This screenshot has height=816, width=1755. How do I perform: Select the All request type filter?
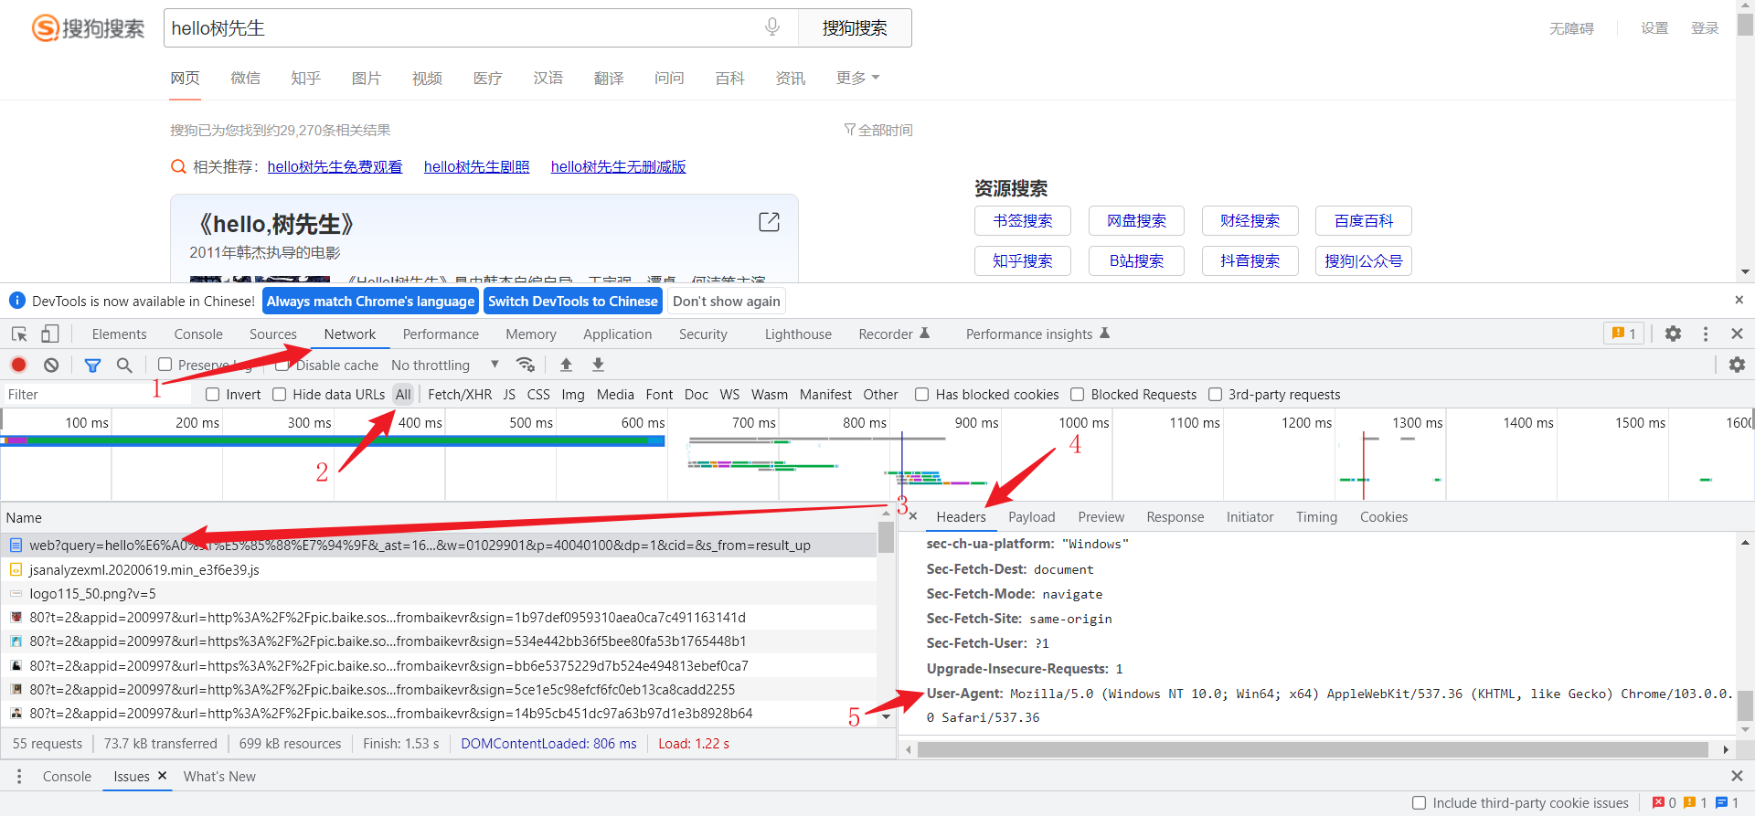(x=403, y=395)
